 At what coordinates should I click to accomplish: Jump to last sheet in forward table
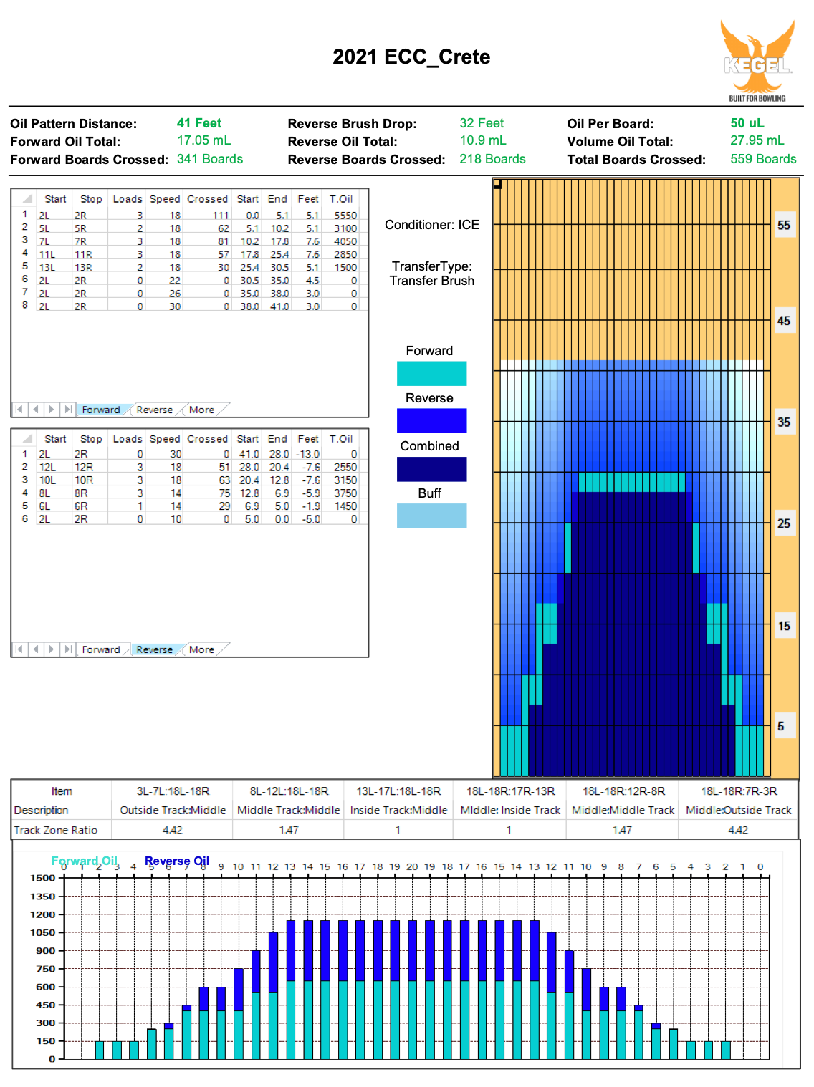click(67, 410)
